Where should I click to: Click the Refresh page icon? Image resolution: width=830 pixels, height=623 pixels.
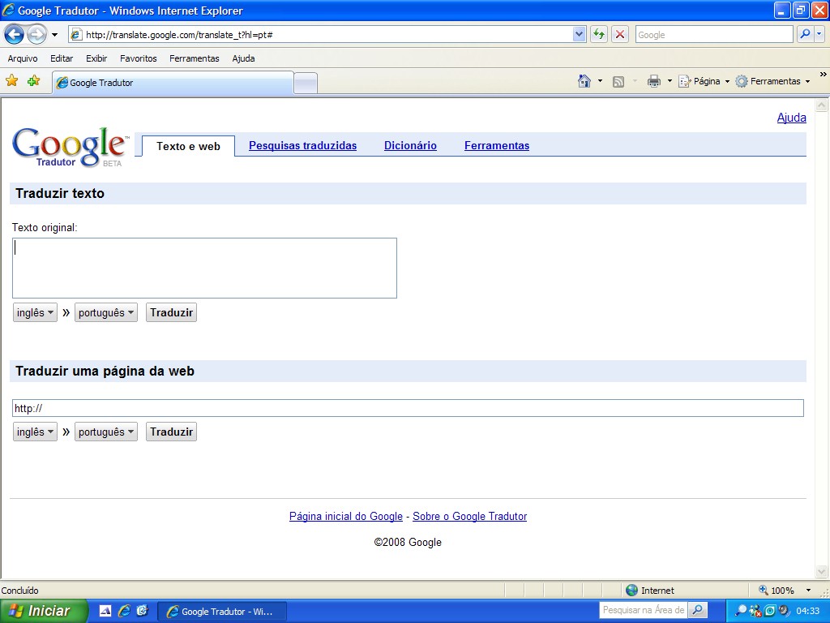tap(599, 34)
